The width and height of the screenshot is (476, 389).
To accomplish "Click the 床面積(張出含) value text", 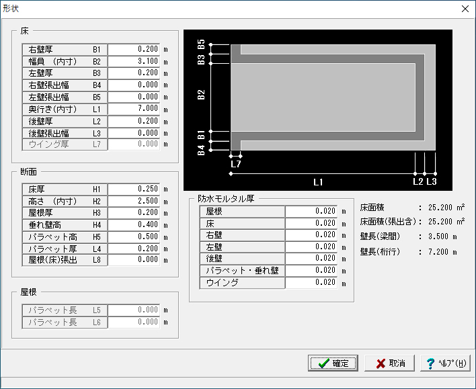I will (446, 222).
